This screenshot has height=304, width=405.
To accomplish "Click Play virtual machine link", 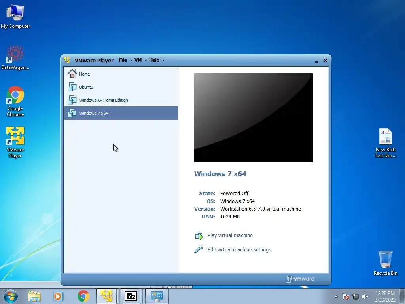I will [x=230, y=235].
